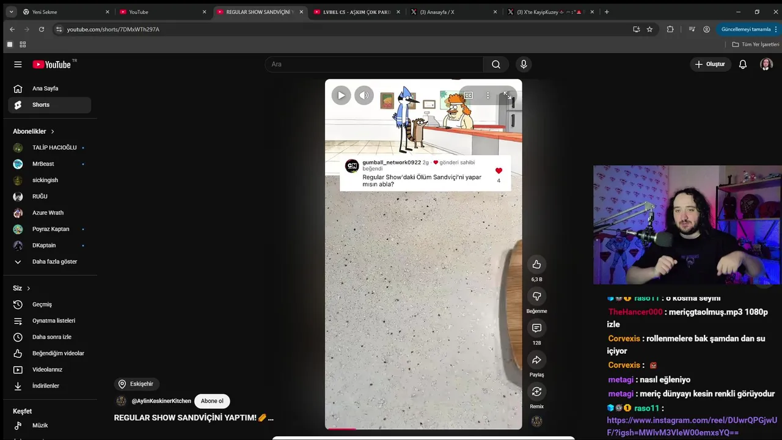The image size is (782, 440).
Task: Go back in browser
Action: [12, 29]
